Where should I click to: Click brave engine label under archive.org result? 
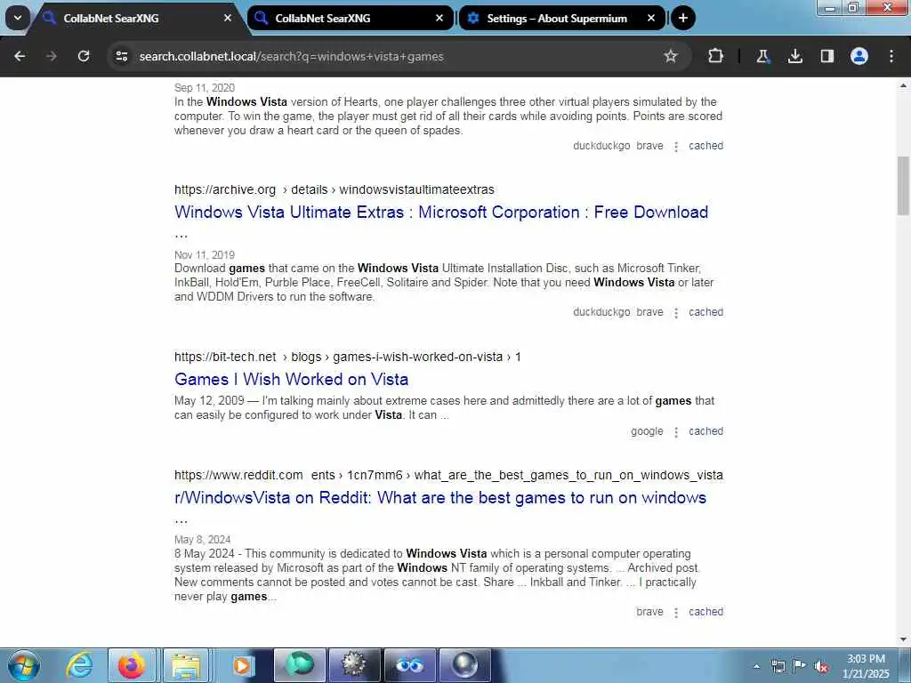[x=649, y=312]
